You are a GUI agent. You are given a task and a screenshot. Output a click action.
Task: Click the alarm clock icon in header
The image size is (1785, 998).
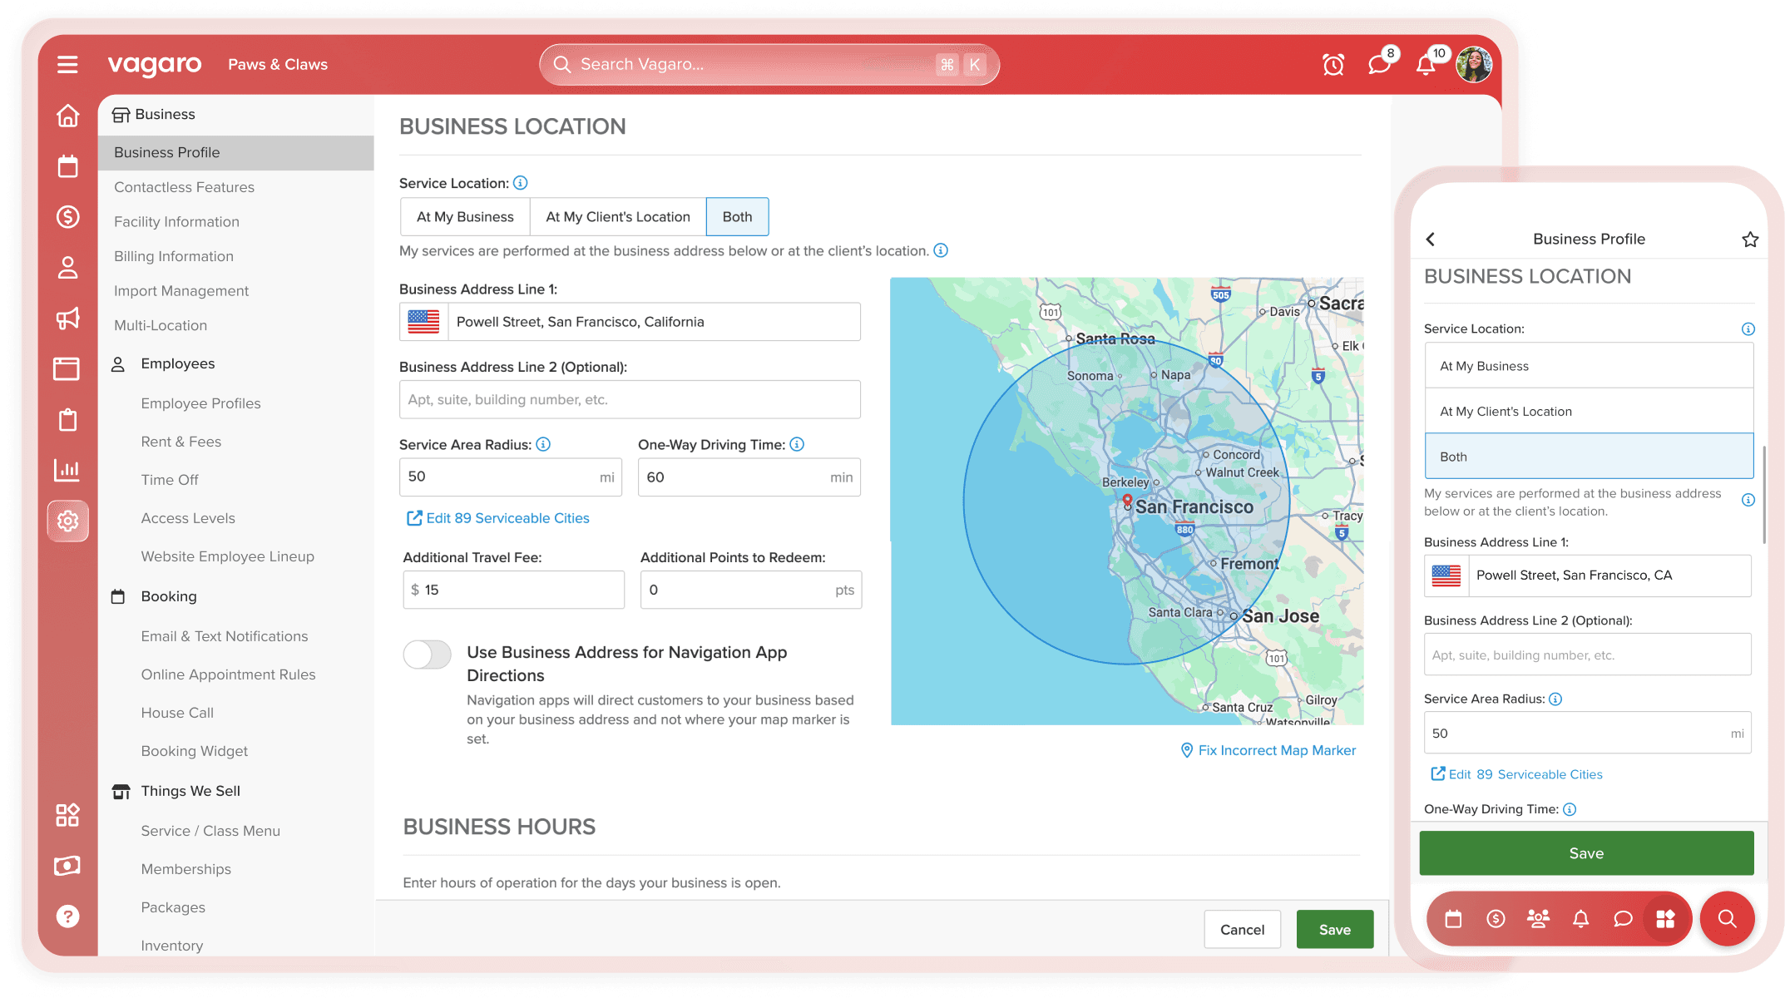coord(1333,65)
